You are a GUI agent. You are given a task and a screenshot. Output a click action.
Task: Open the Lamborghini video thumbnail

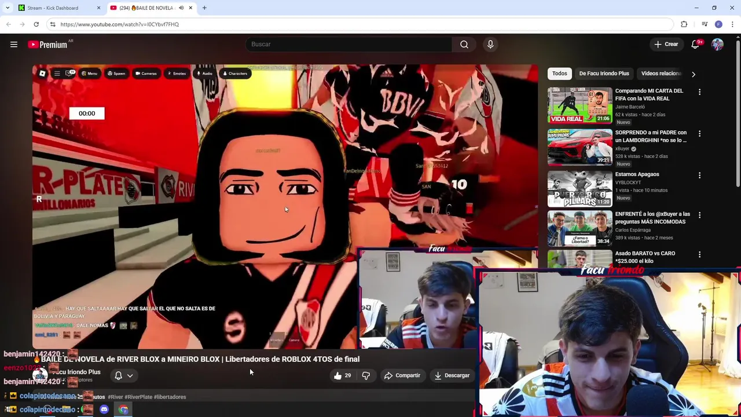point(579,147)
